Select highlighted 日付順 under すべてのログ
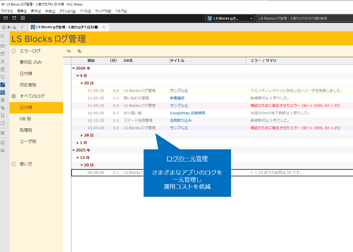This screenshot has height=252, width=353. point(36,108)
